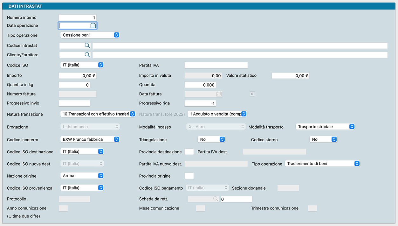This screenshot has height=226, width=398.
Task: Select Nazione origine Aruba dropdown
Action: click(x=82, y=176)
